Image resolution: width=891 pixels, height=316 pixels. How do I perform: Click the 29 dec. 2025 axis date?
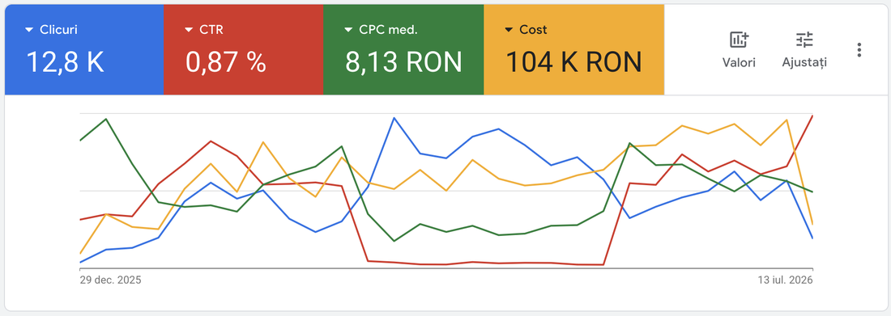[x=110, y=280]
